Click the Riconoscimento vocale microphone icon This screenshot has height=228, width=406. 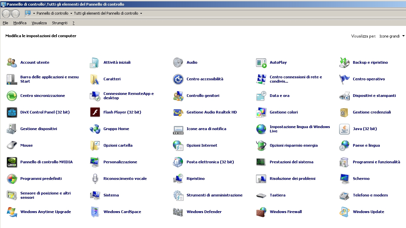[x=95, y=179]
